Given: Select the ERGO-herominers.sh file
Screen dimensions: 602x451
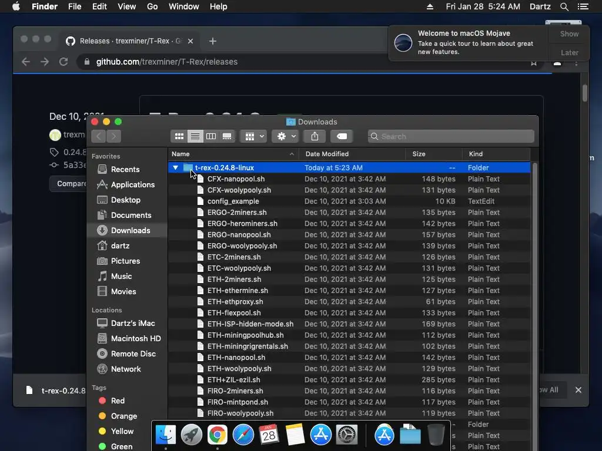Looking at the screenshot, I should pos(349,224).
